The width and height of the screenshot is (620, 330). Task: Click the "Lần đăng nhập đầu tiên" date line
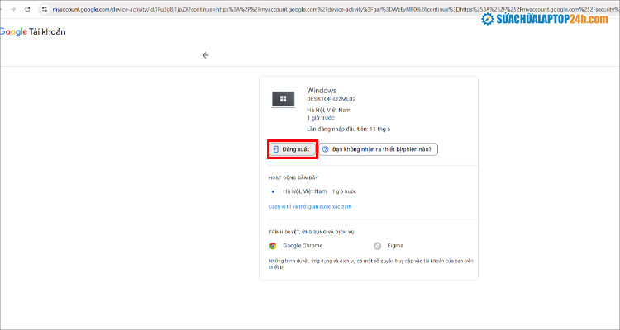[348, 129]
